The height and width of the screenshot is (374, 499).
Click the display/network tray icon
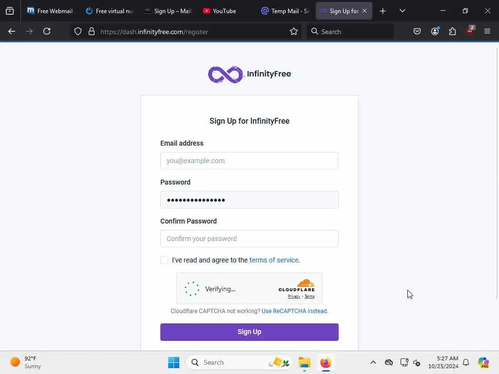404,362
